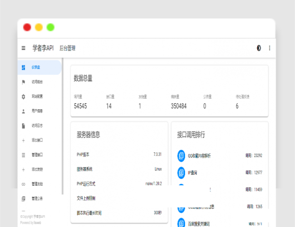Click the flag icon for 访问前台
The image size is (295, 227).
pos(23,82)
